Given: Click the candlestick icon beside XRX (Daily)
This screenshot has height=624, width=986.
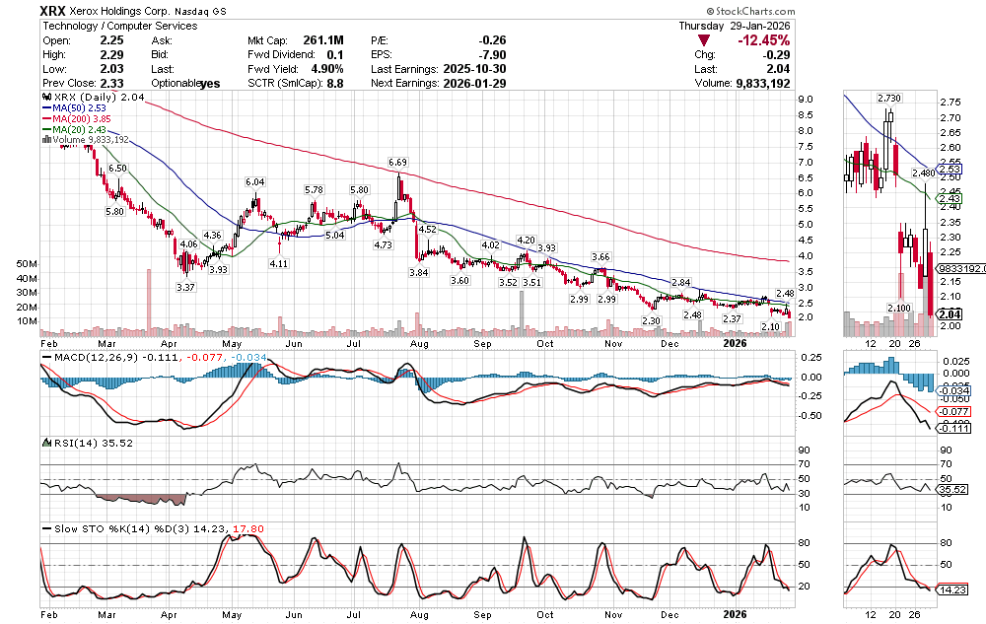Looking at the screenshot, I should click(43, 98).
